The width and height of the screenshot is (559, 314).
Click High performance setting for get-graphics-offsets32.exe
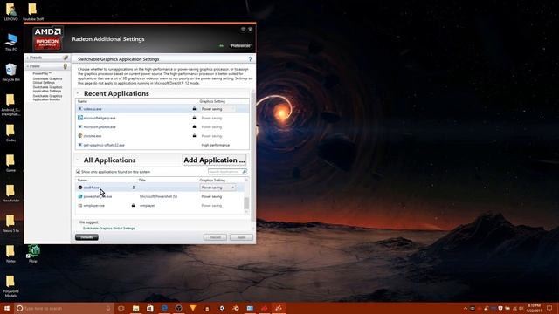[x=216, y=145]
